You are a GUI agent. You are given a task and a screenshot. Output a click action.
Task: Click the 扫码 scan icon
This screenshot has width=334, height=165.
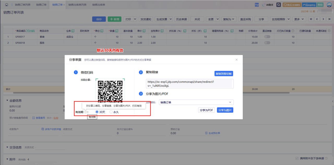31,31
